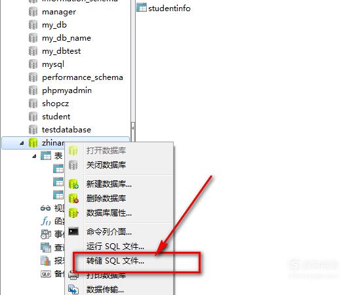Viewport: 354px width, 295px height.
Task: Select the testdatabase tree entry
Action: click(66, 130)
